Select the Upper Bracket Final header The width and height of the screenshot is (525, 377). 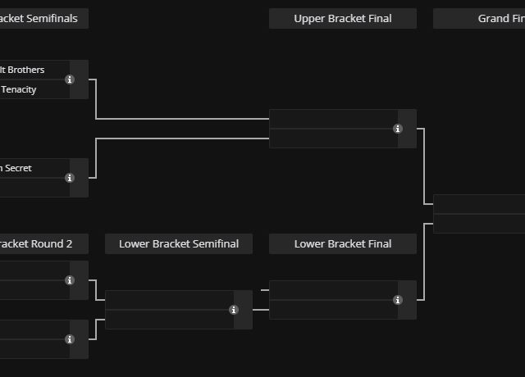[343, 18]
